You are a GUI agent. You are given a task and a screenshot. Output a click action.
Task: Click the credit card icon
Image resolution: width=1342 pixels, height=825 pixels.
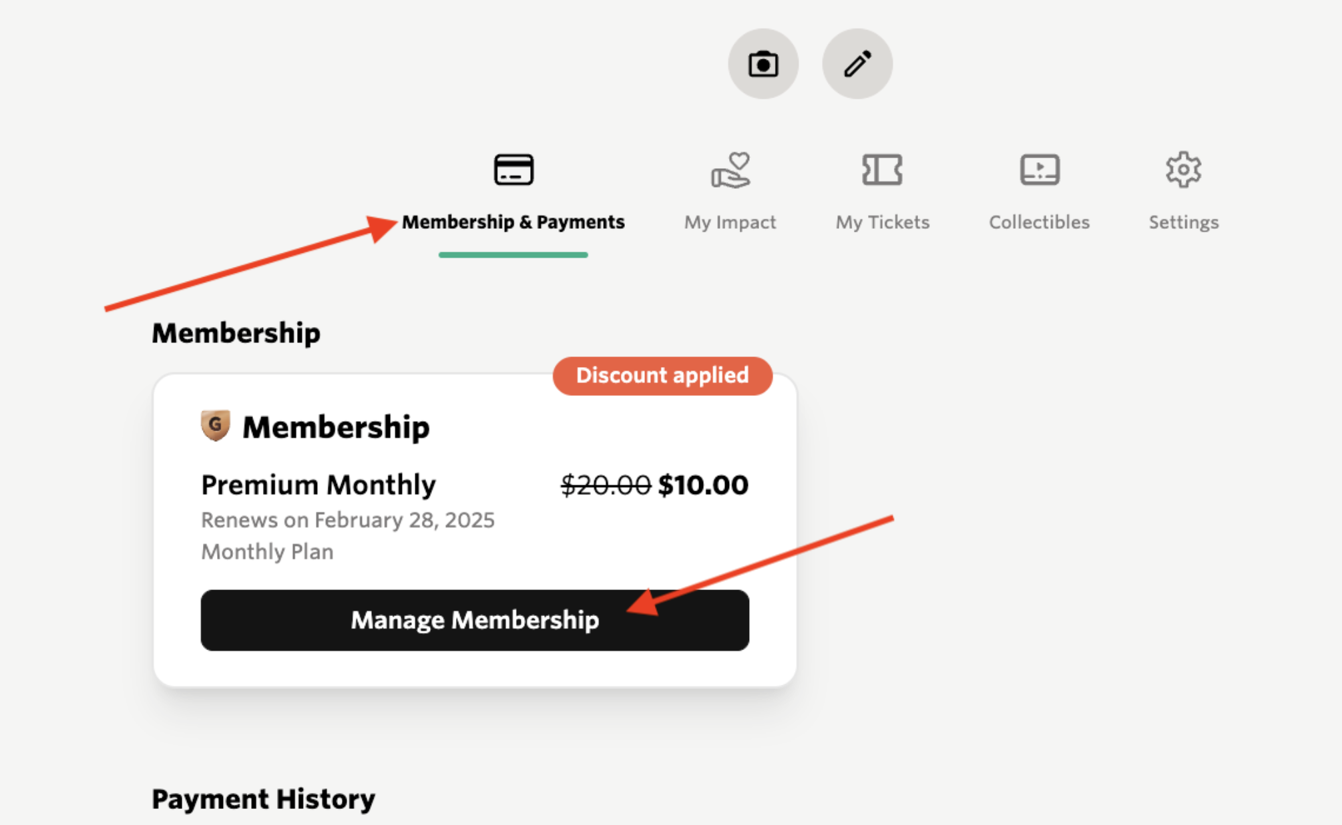pyautogui.click(x=513, y=170)
